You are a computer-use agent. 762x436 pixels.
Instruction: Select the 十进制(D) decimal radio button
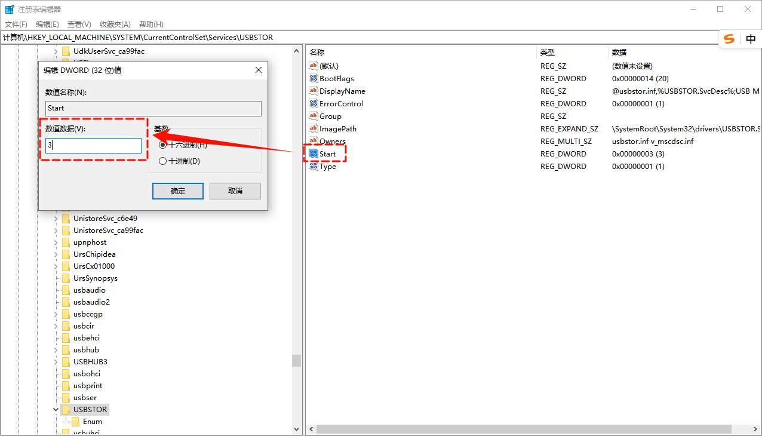click(163, 161)
